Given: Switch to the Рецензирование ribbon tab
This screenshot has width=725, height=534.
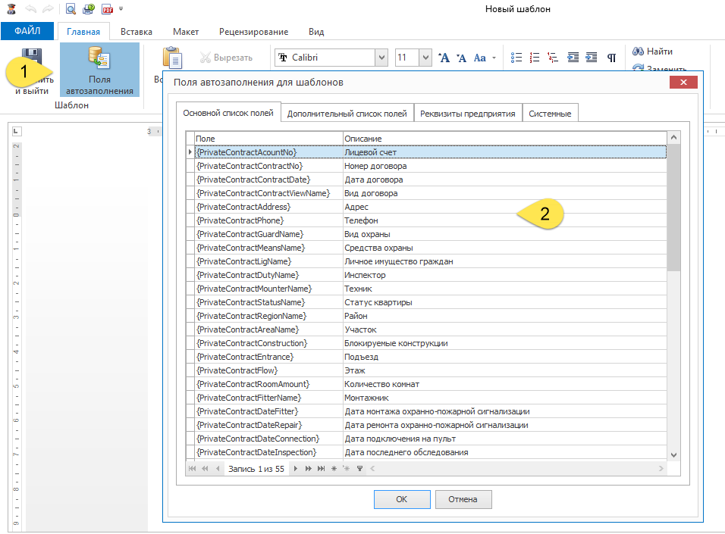Looking at the screenshot, I should (x=254, y=32).
